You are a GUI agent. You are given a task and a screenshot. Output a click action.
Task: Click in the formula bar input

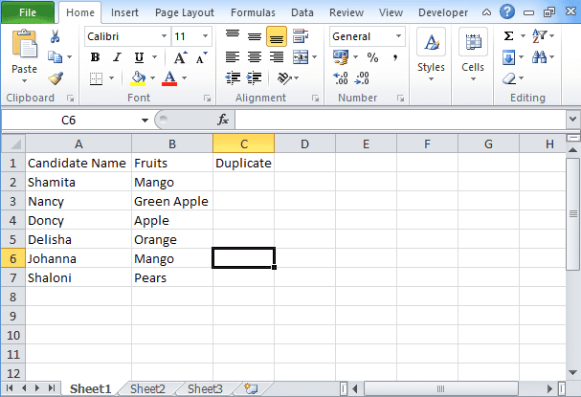tap(400, 120)
